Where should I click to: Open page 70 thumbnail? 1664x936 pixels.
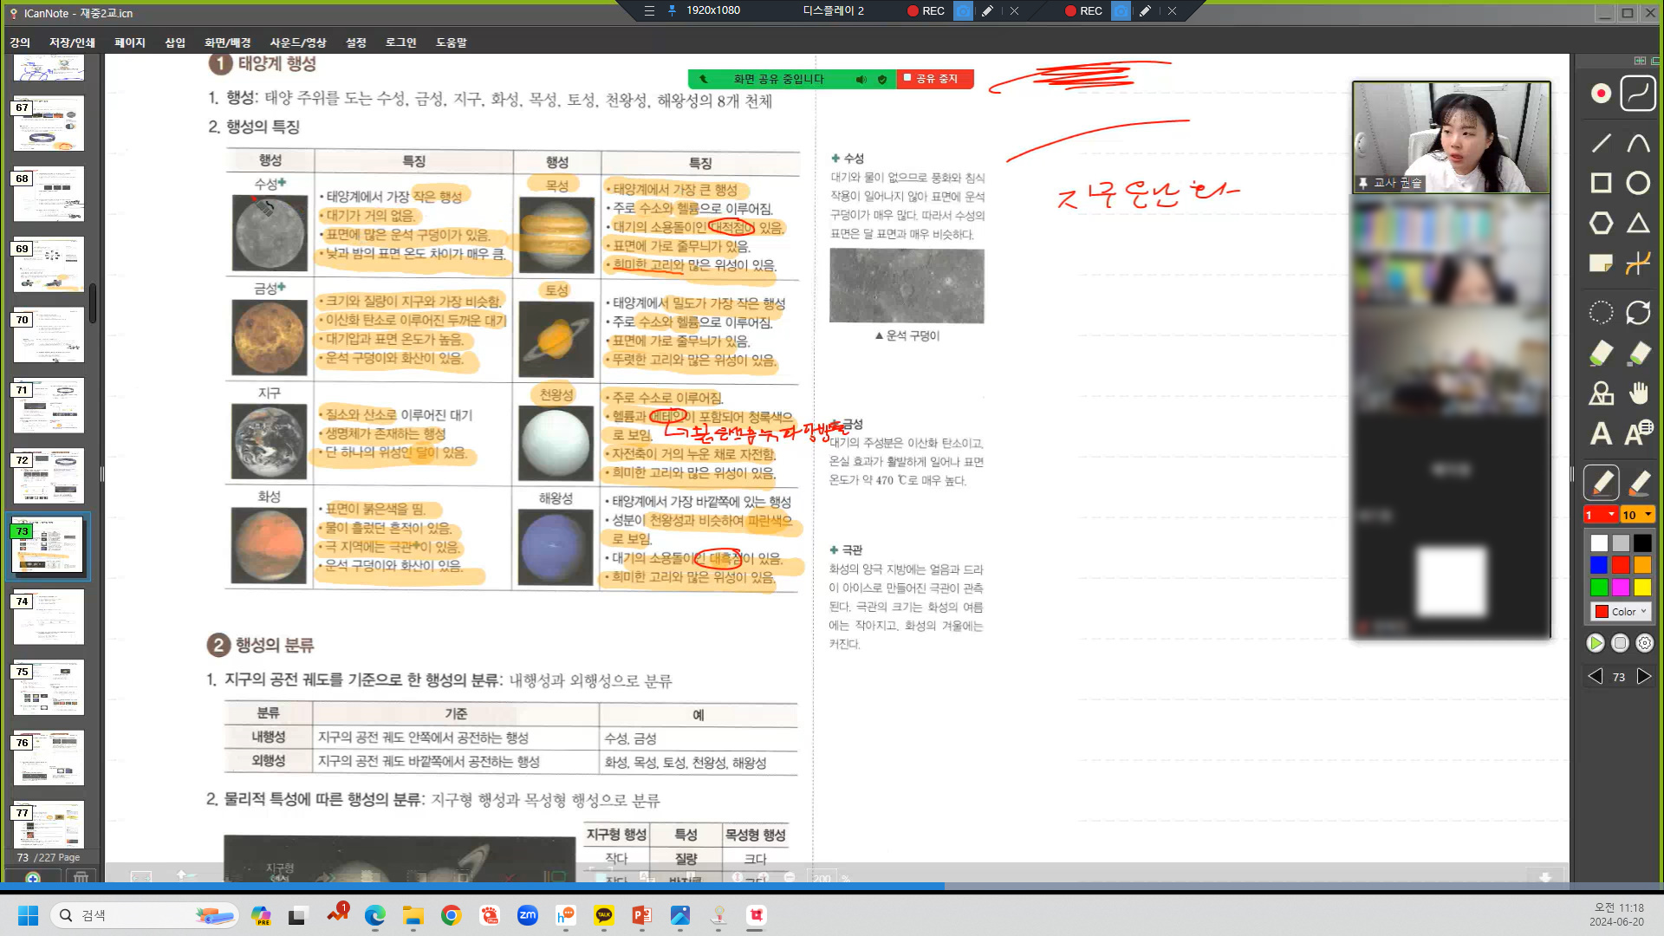49,335
